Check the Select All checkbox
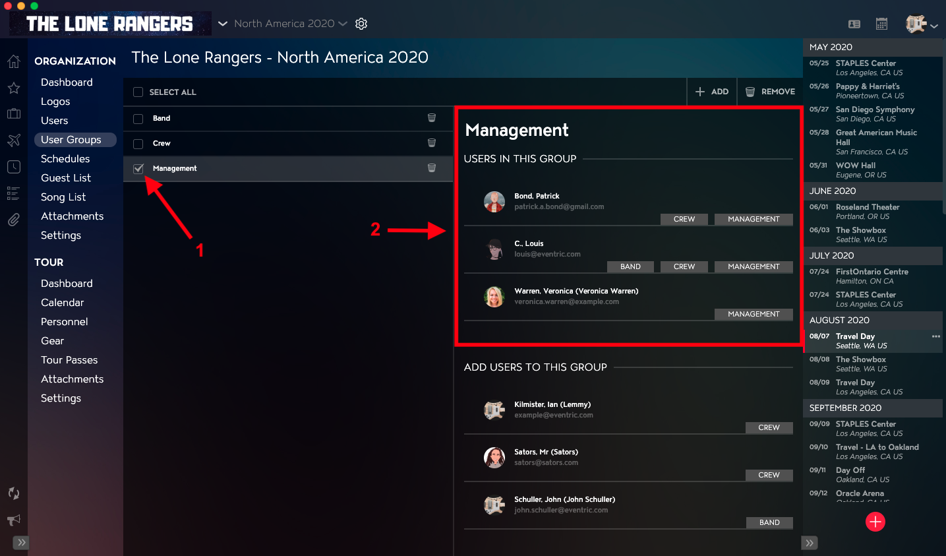The height and width of the screenshot is (556, 946). pos(138,92)
